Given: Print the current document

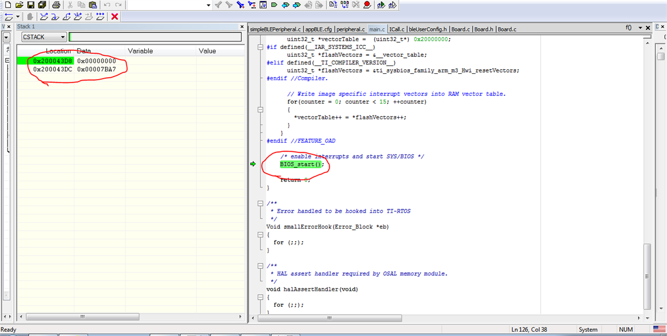Looking at the screenshot, I should pyautogui.click(x=56, y=5).
